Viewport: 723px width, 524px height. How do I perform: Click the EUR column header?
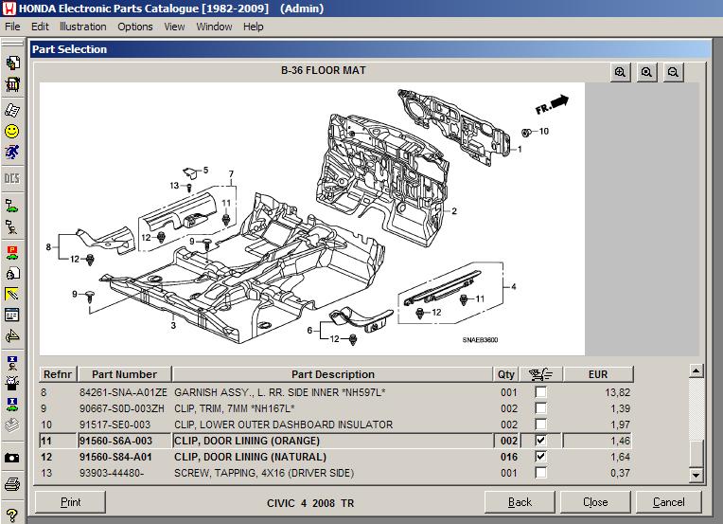click(x=598, y=374)
